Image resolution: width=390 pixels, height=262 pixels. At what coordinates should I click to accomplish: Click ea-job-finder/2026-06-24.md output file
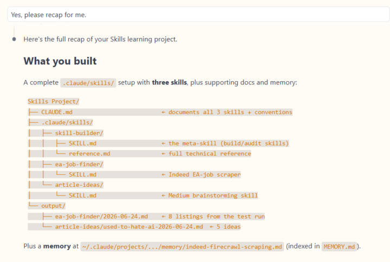tap(101, 217)
